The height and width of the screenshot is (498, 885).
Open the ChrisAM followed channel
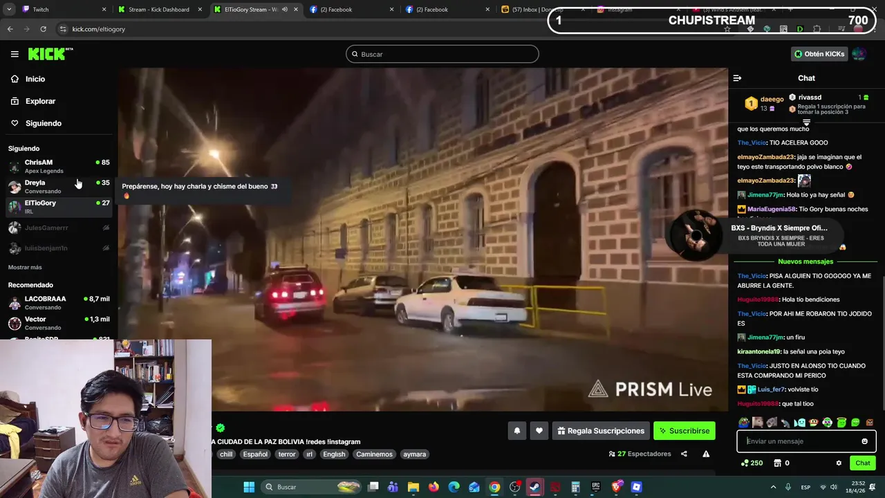(x=59, y=166)
